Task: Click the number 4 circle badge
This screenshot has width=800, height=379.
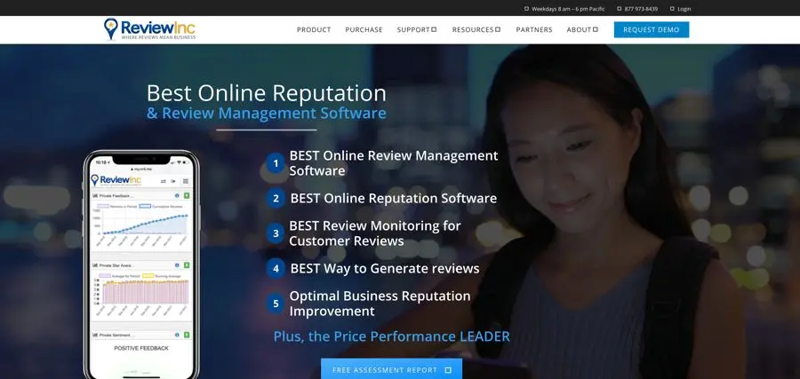Action: [x=276, y=268]
